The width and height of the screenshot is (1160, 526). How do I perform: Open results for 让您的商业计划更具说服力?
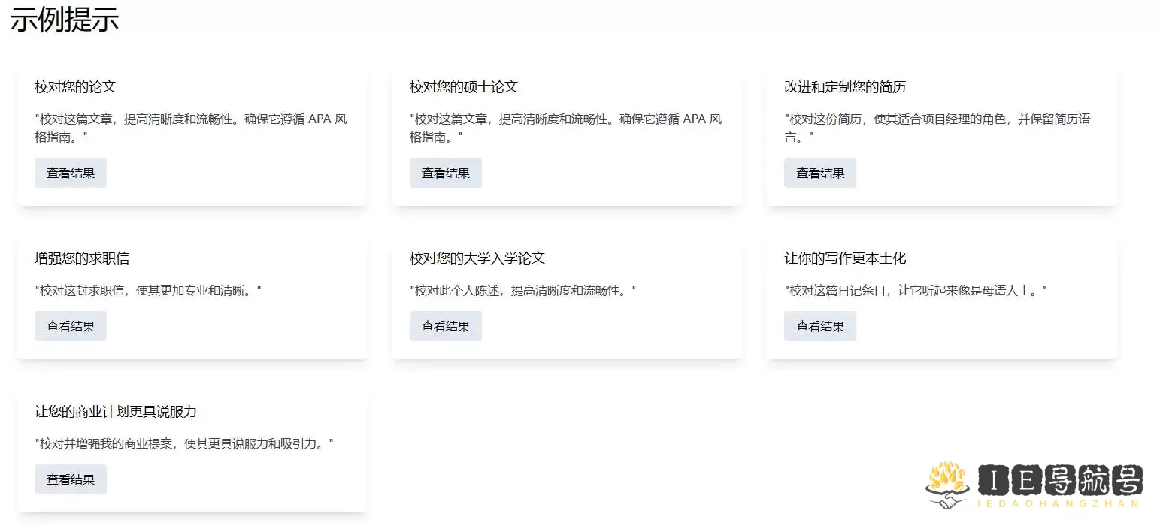pos(71,479)
